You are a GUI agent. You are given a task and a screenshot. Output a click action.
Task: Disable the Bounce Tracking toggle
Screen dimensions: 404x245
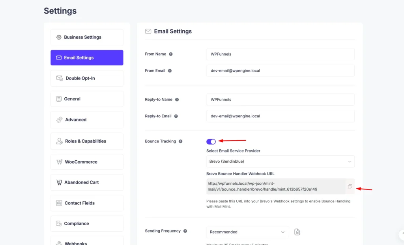pos(211,141)
